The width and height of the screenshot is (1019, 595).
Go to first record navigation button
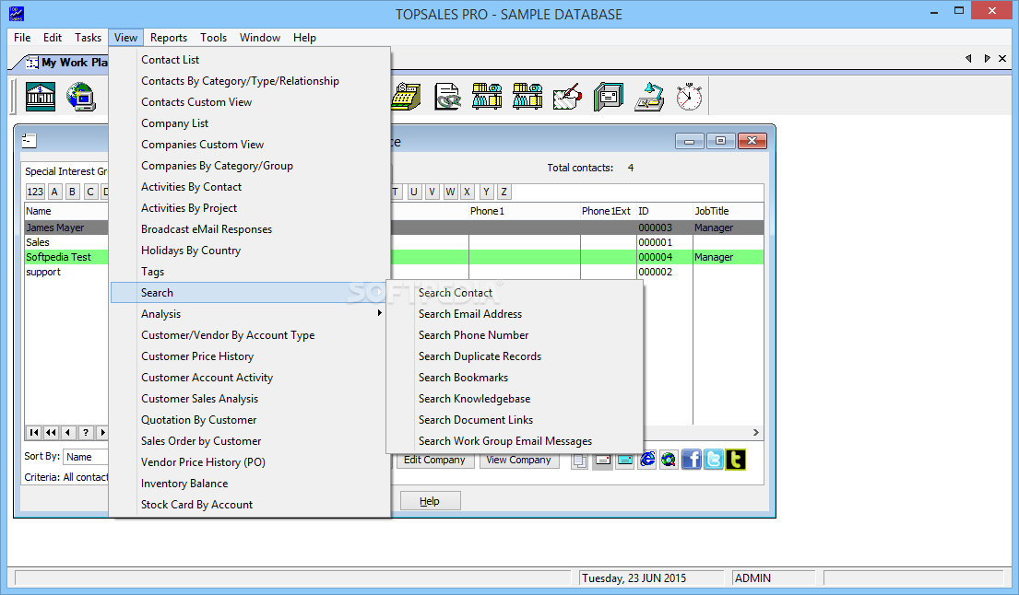34,432
